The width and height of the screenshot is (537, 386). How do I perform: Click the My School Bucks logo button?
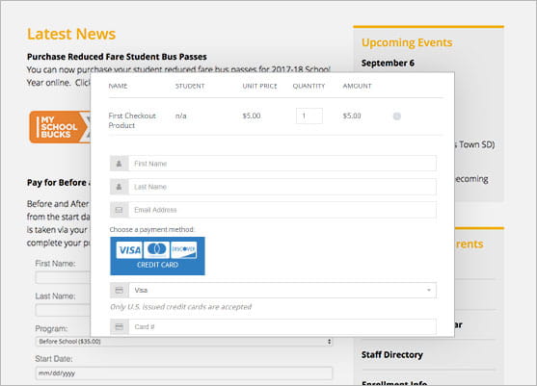60,127
